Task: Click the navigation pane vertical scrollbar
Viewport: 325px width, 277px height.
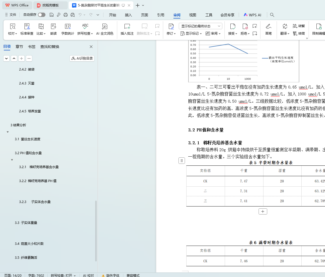Action: pos(96,231)
